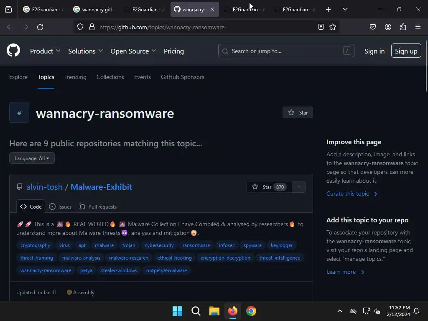428x321 pixels.
Task: Open the alvin-tosh user link
Action: pos(44,187)
